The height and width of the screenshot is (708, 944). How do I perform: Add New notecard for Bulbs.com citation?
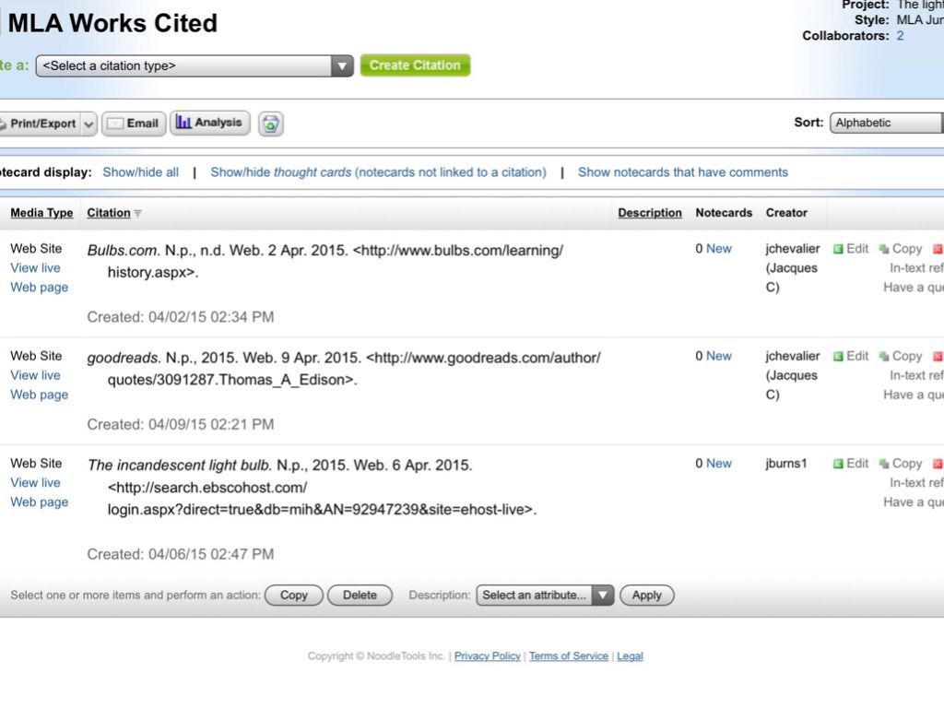pos(718,249)
